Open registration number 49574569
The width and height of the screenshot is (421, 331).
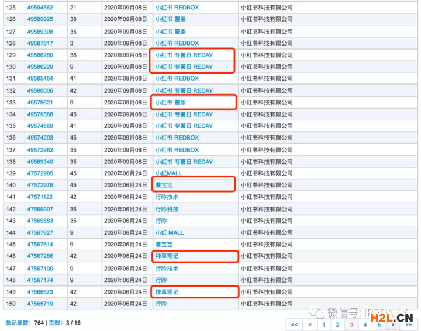click(x=40, y=126)
